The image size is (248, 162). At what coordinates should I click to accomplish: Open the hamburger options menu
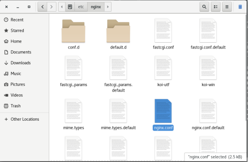coord(227,7)
